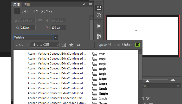
Task: Open the properties panel menu icon
Action: click(x=90, y=4)
